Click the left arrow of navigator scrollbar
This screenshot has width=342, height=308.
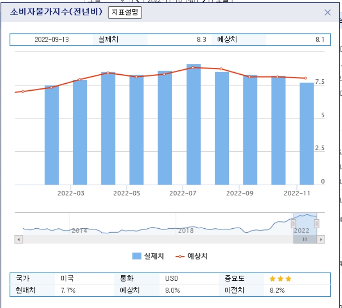(x=19, y=240)
